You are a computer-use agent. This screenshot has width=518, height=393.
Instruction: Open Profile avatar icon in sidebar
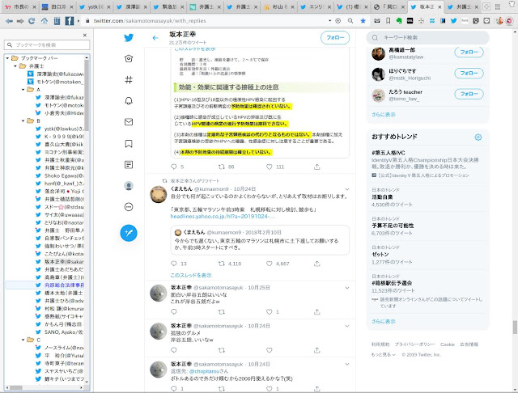coord(129,186)
